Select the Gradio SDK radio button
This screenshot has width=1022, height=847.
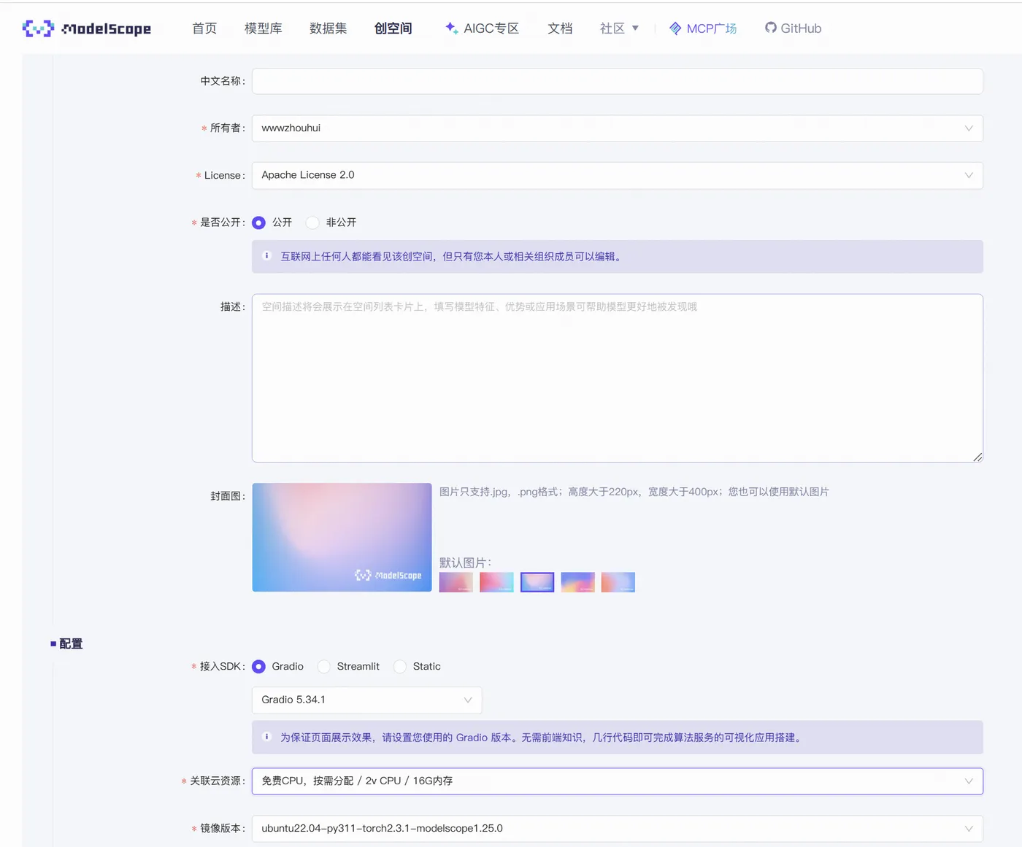tap(258, 667)
